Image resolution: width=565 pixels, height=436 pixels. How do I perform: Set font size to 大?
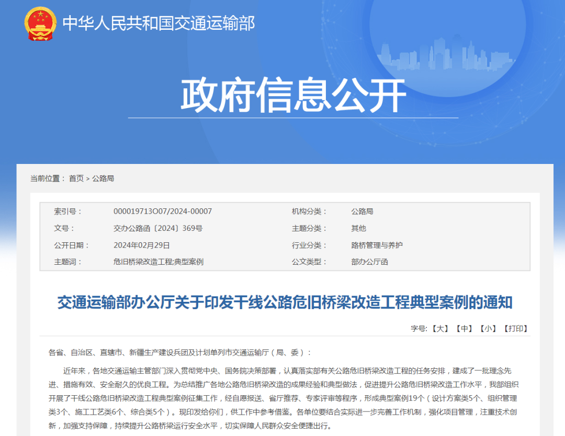tap(440, 328)
